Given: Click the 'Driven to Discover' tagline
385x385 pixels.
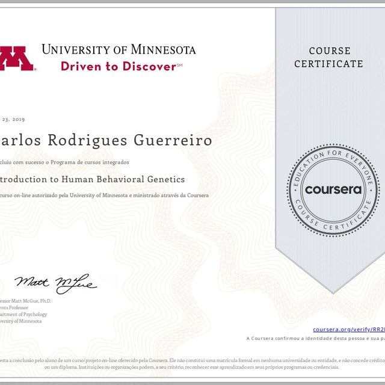Looking at the screenshot, I should point(122,66).
